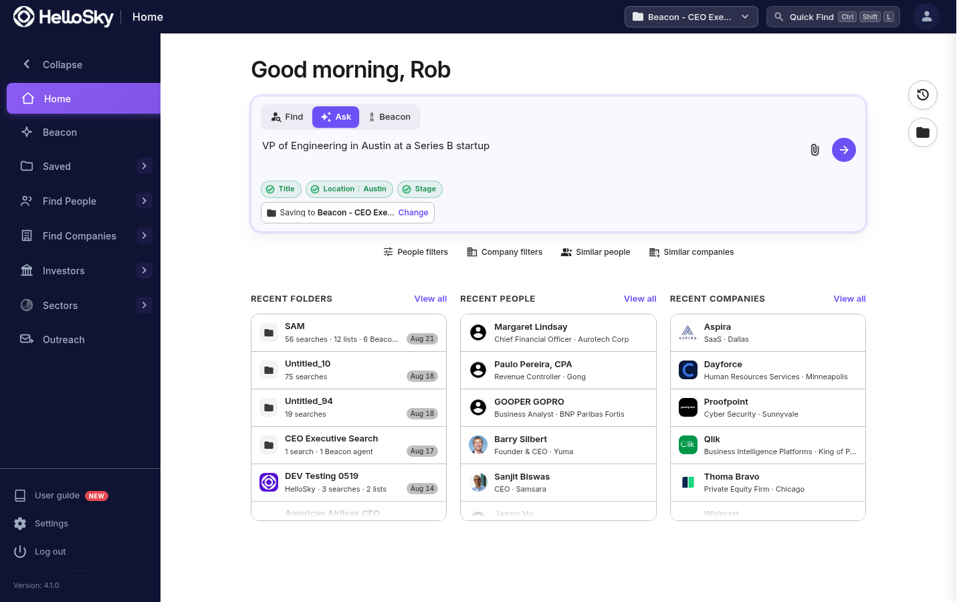Viewport: 963px width, 602px height.
Task: Open search history clock icon
Action: [923, 95]
